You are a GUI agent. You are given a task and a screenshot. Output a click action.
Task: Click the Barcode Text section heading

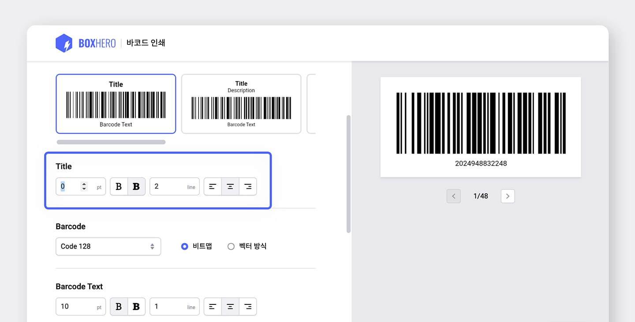[x=79, y=286]
